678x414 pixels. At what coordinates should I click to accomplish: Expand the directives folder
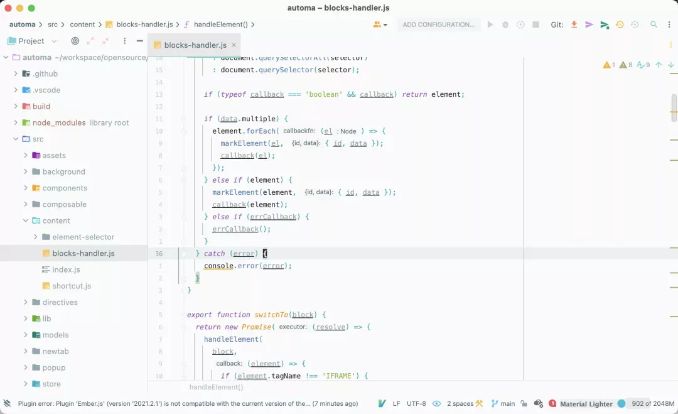pyautogui.click(x=26, y=302)
